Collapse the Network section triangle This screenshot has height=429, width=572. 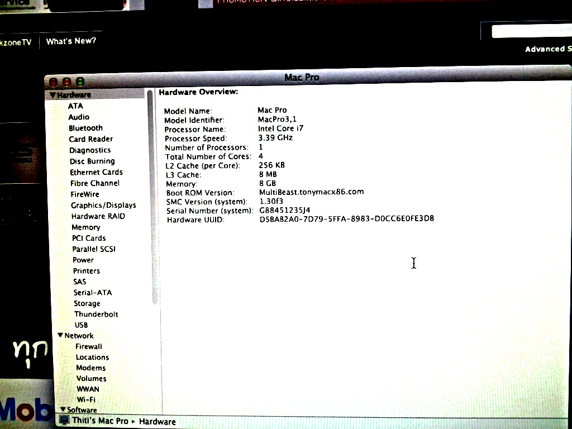pos(60,335)
